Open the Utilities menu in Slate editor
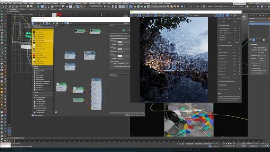 click(65, 21)
